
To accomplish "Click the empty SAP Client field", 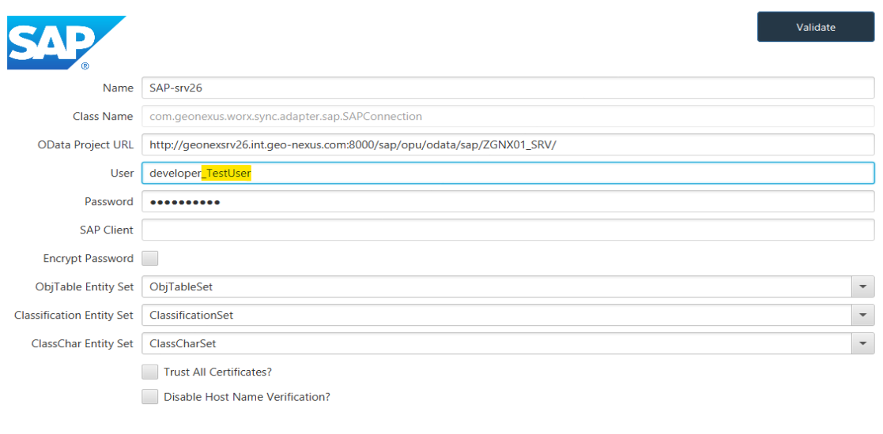I will [x=508, y=230].
